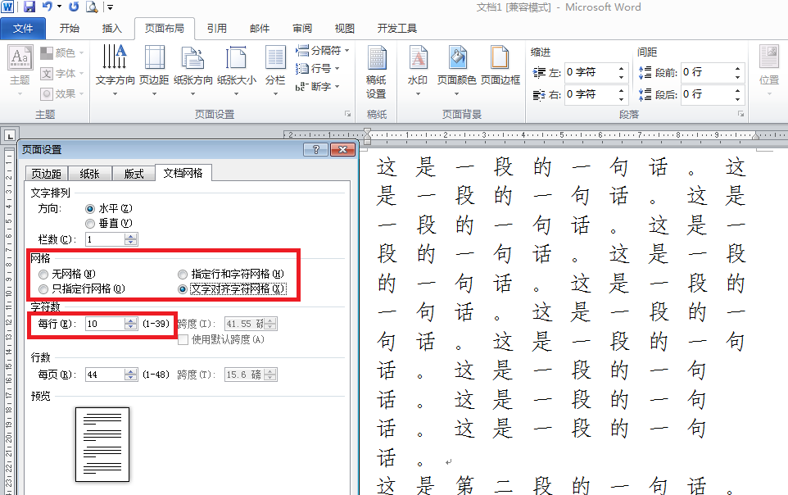This screenshot has height=495, width=788.
Task: Click the Word application icon in title bar
Action: click(x=8, y=7)
